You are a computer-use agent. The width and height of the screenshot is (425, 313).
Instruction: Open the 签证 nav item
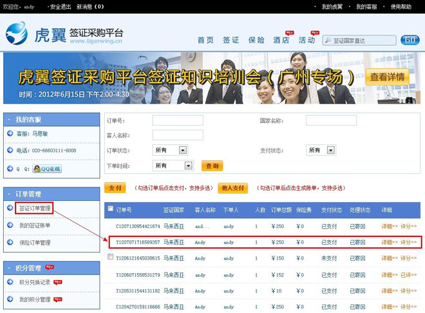click(x=231, y=40)
